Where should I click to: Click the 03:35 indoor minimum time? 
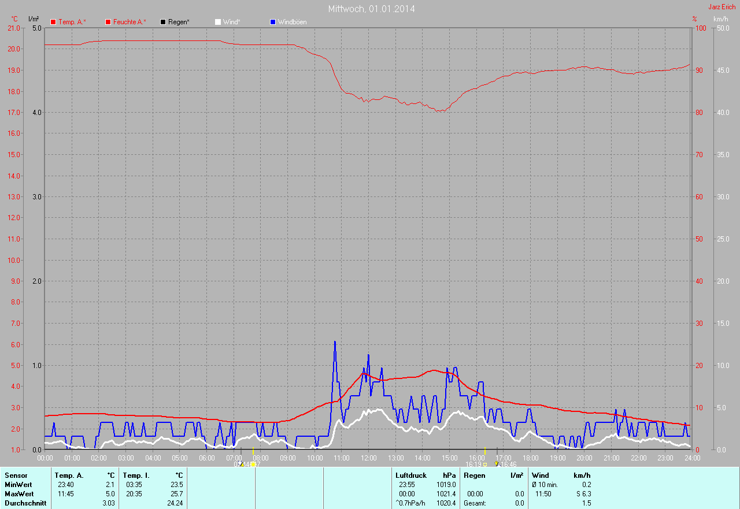tap(134, 485)
